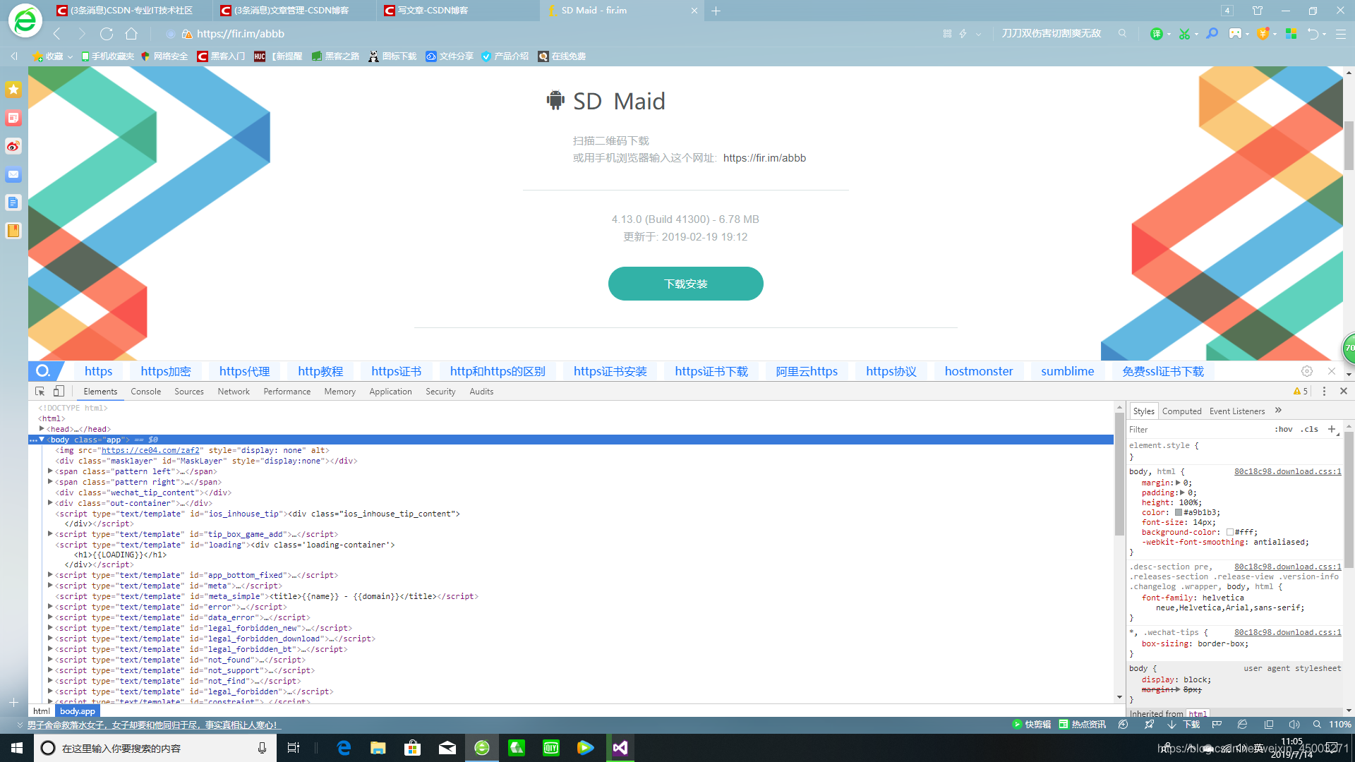Click the Styles Filter input field
Screen dimensions: 1355x762
[1198, 429]
